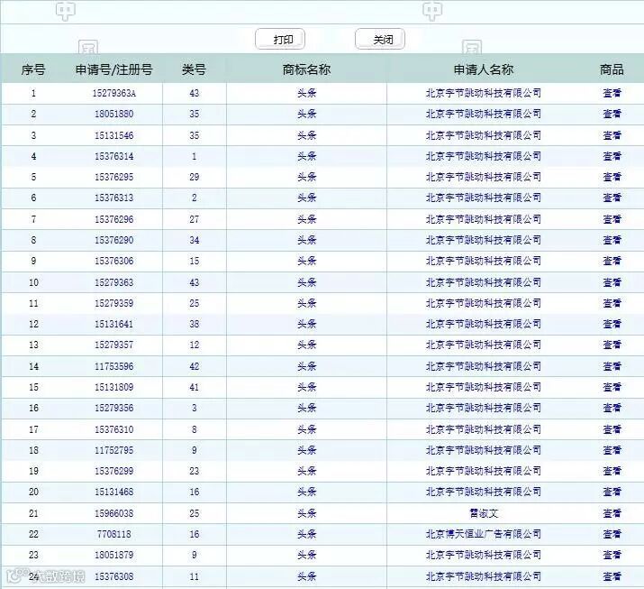Open 查看 link for application 15376306
Viewport: 644px width, 589px height.
(x=612, y=261)
